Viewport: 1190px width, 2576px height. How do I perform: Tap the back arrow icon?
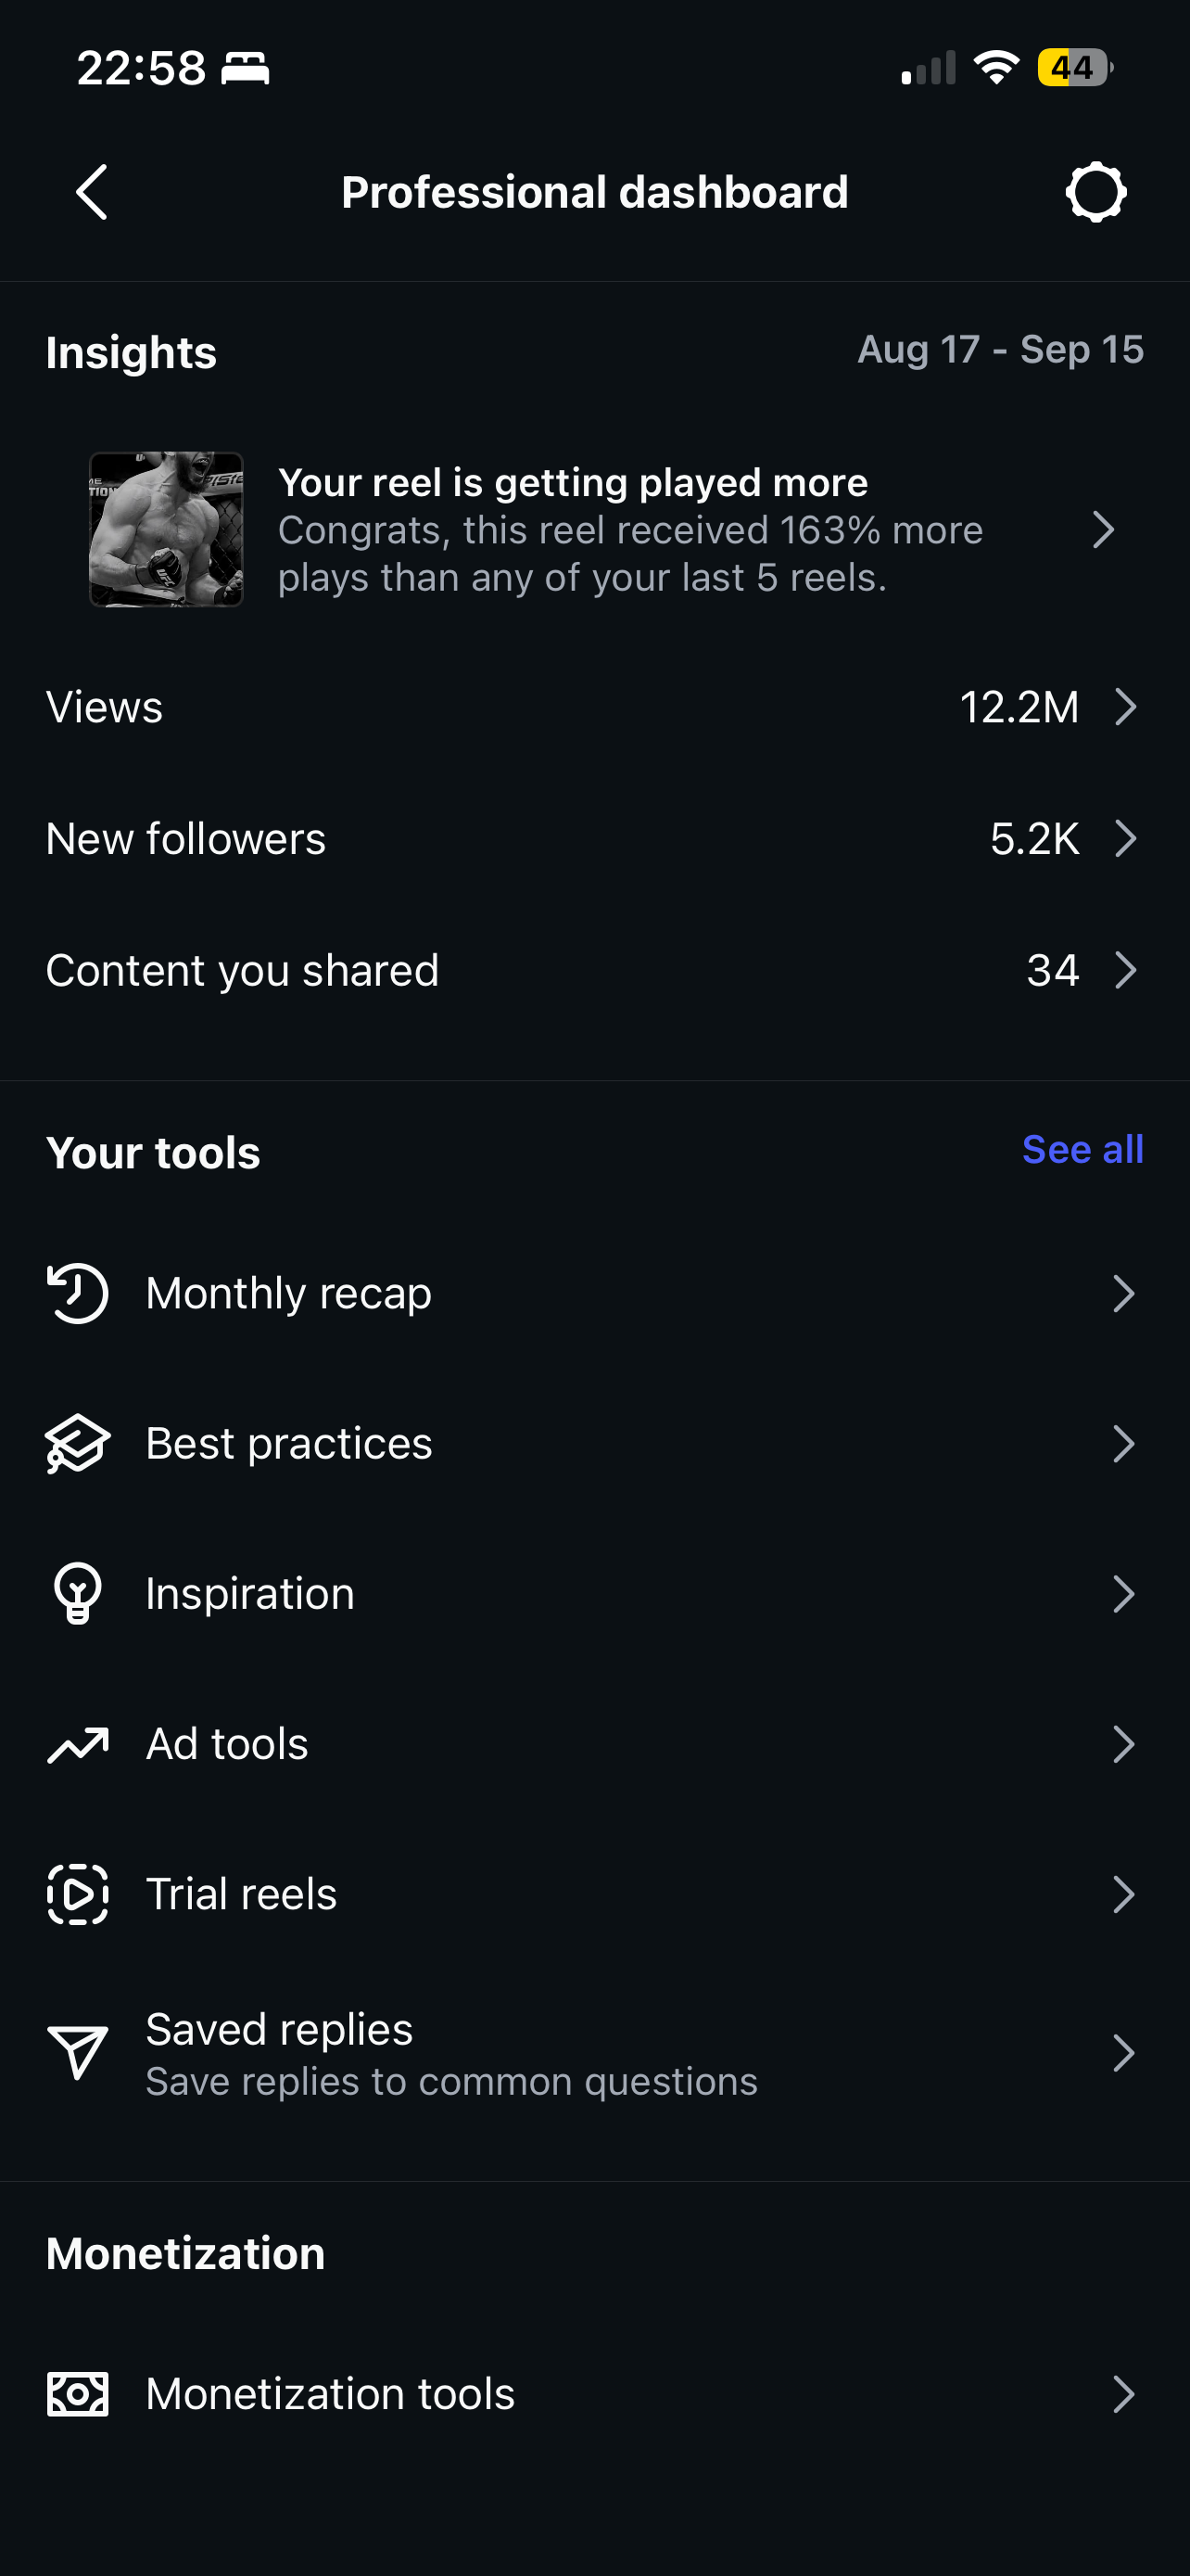pyautogui.click(x=92, y=192)
